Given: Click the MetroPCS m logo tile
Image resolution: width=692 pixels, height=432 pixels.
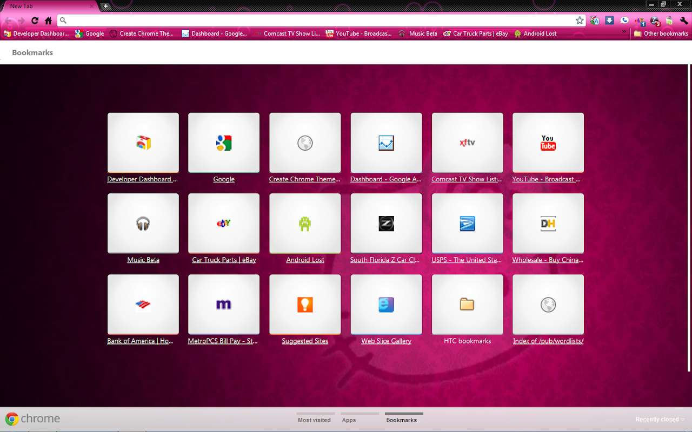Looking at the screenshot, I should coord(224,305).
